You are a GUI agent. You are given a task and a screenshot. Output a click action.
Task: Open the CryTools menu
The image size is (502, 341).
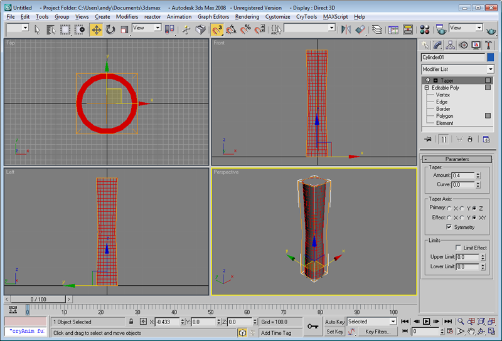point(306,17)
